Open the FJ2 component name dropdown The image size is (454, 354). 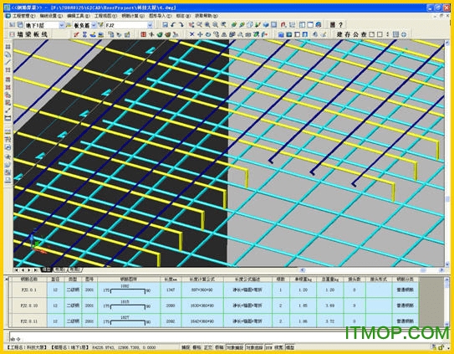(150, 25)
